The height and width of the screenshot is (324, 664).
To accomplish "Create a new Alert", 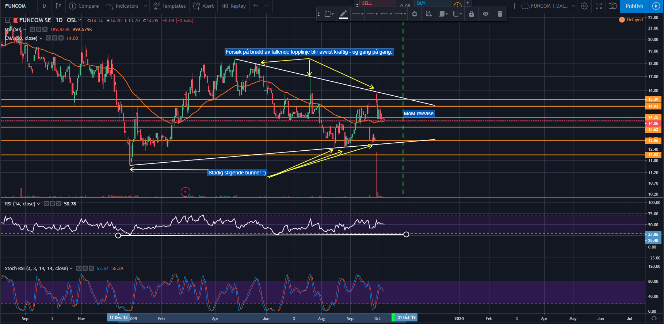I will coord(203,6).
